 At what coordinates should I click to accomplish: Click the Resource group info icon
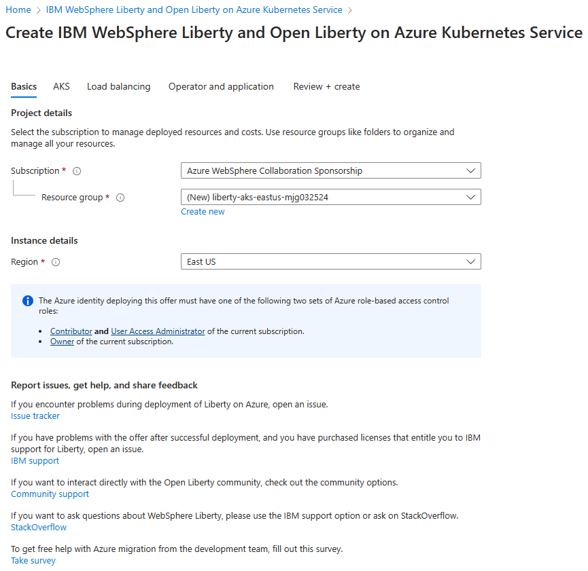[x=120, y=198]
